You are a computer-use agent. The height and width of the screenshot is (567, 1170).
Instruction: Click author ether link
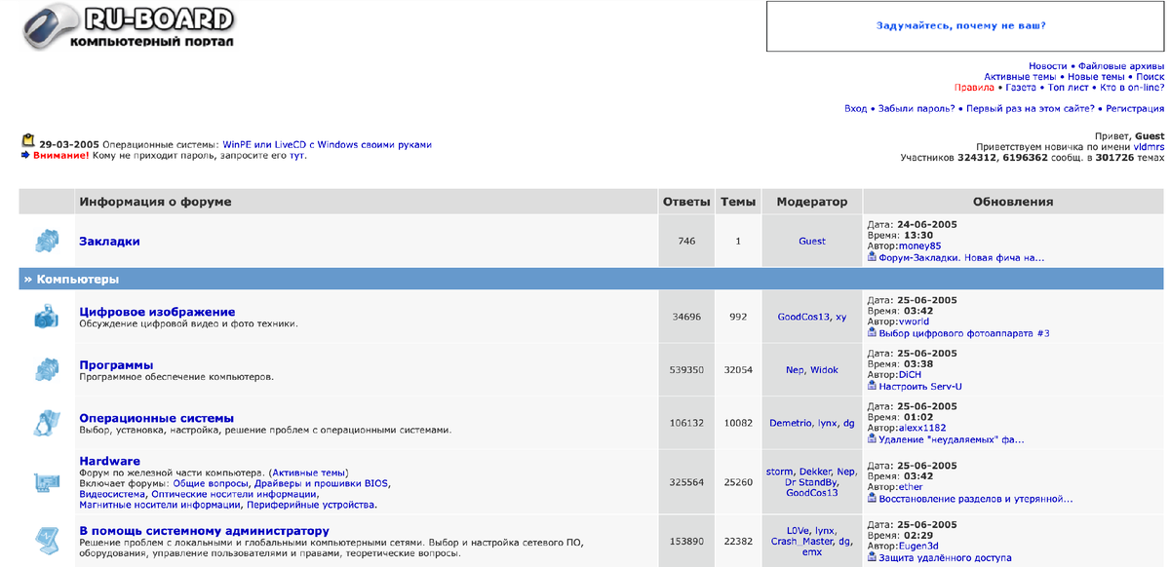911,487
